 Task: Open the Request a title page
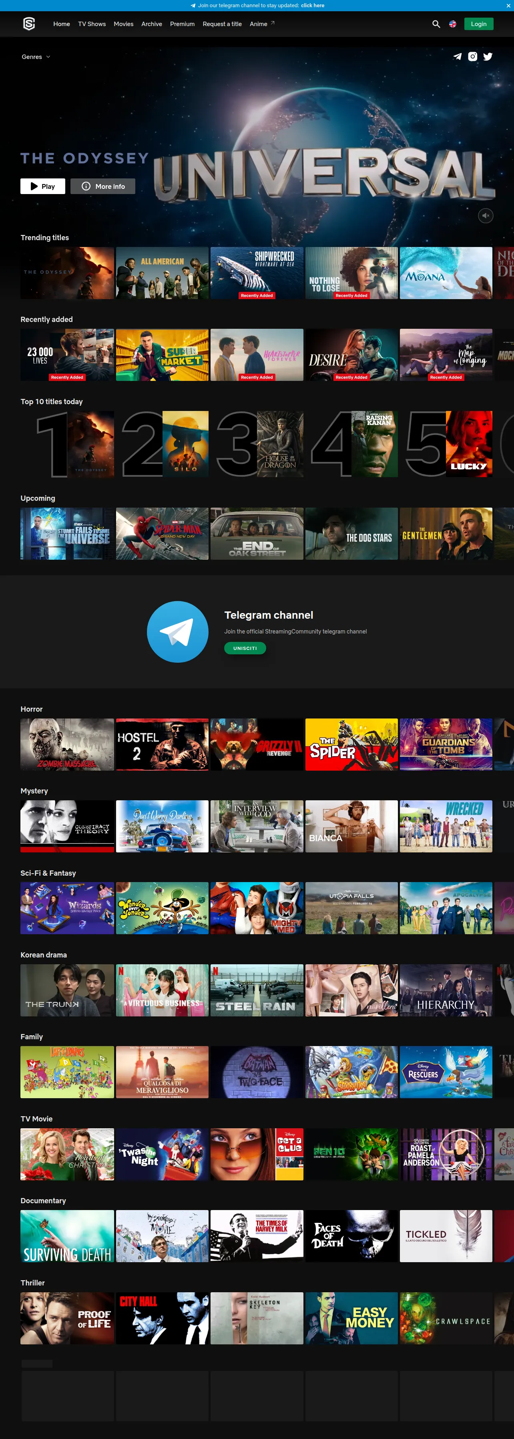click(222, 24)
